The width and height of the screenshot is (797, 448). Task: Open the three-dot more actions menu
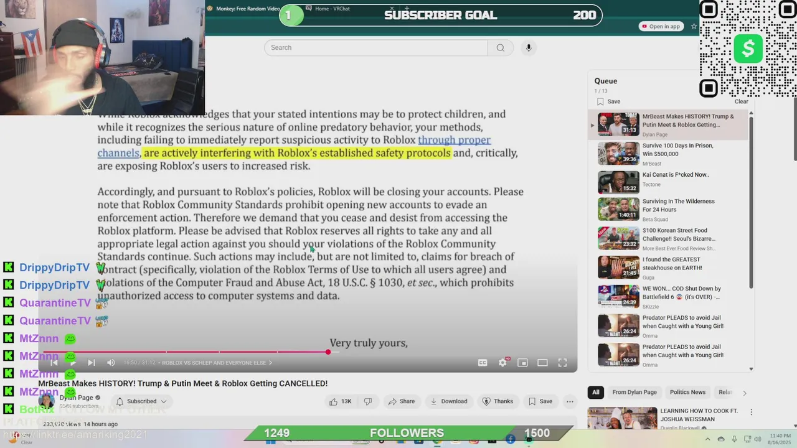click(x=570, y=401)
